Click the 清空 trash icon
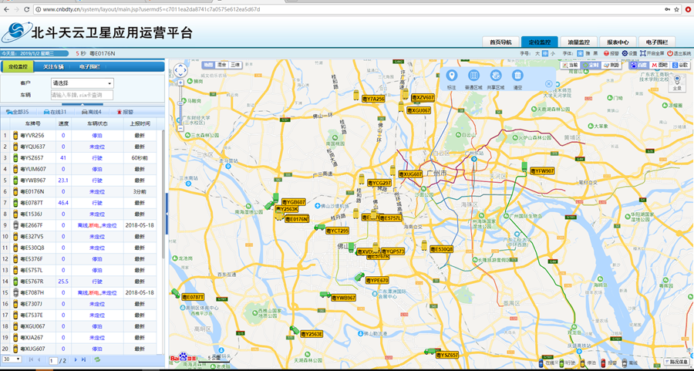The width and height of the screenshot is (694, 371). pos(518,76)
